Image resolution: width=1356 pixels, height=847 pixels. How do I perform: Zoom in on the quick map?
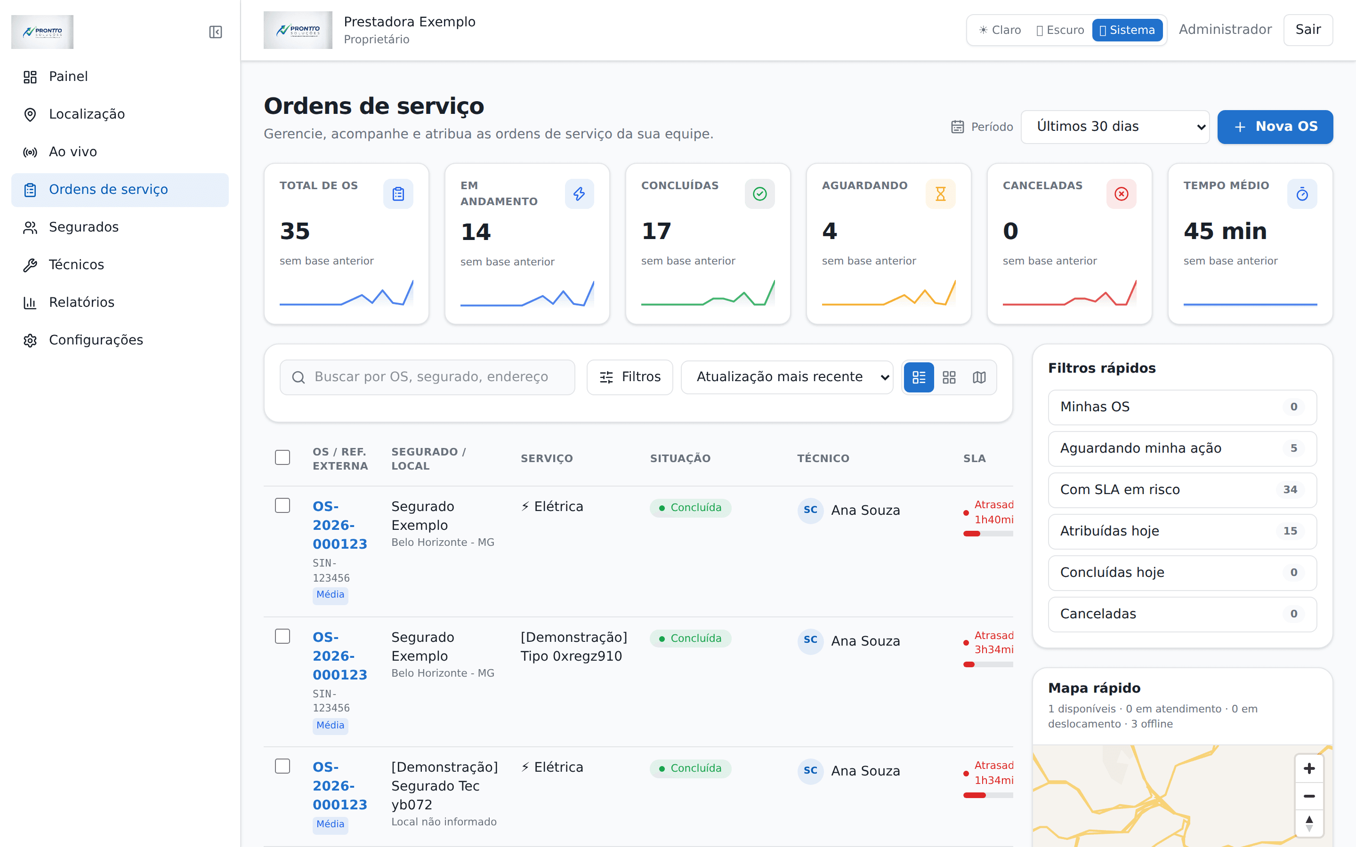coord(1309,768)
